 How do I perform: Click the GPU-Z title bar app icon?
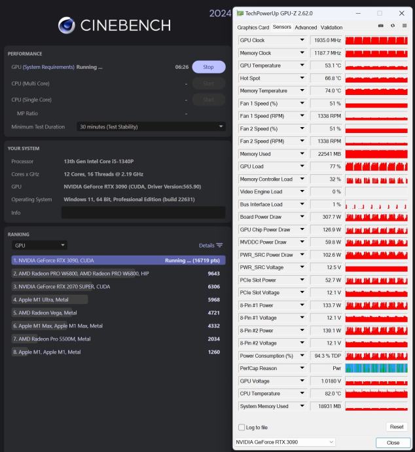pos(240,13)
